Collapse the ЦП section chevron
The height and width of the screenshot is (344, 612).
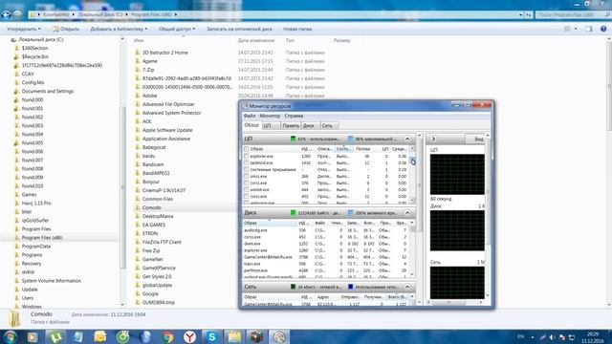click(407, 139)
